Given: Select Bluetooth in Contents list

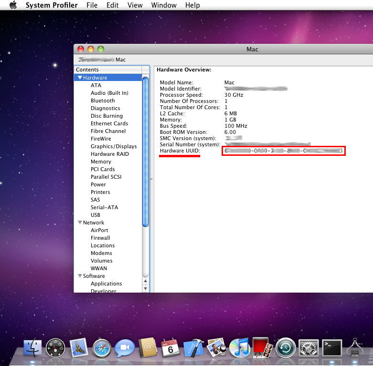Looking at the screenshot, I should pos(103,101).
